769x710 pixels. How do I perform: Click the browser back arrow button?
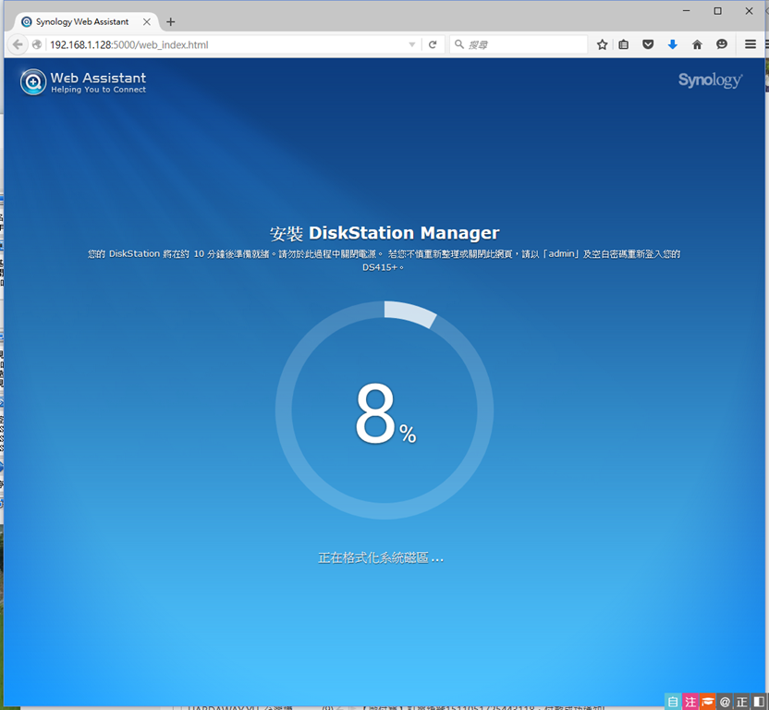tap(18, 44)
